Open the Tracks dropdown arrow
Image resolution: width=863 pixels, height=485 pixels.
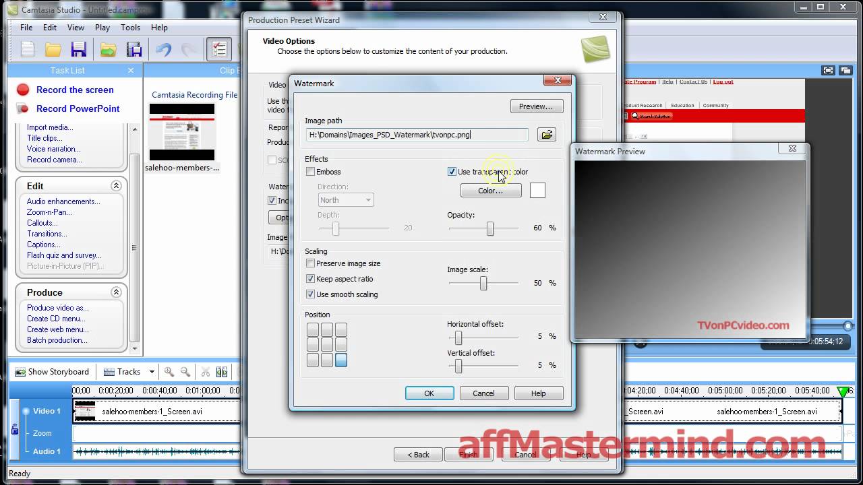[152, 372]
